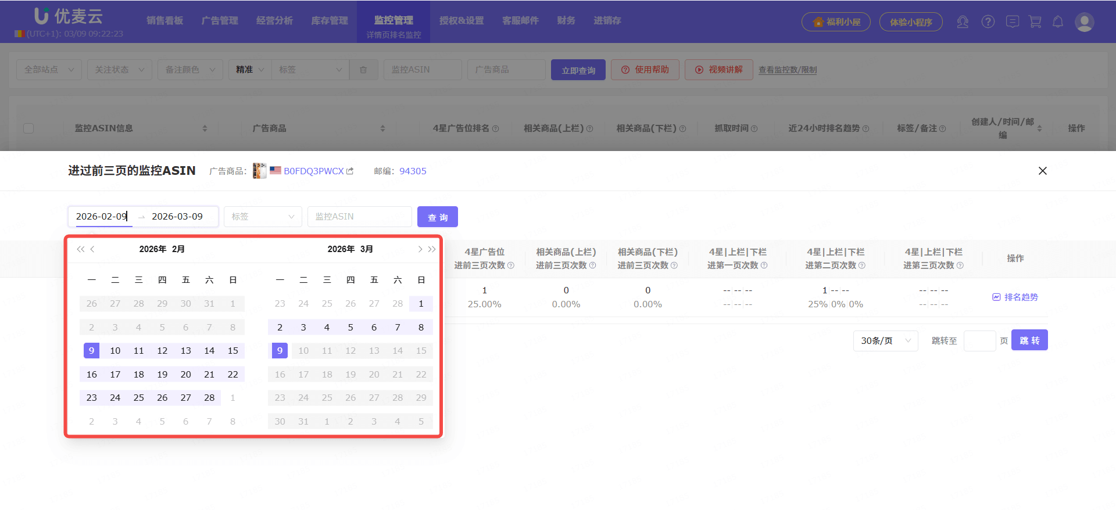Close the monitored ASIN dialog

(x=1043, y=171)
